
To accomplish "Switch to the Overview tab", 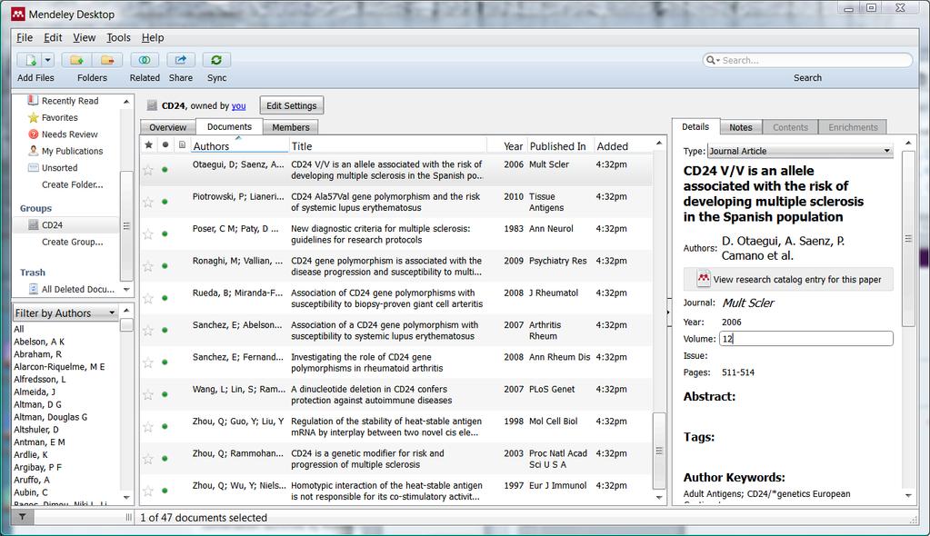I will [167, 127].
